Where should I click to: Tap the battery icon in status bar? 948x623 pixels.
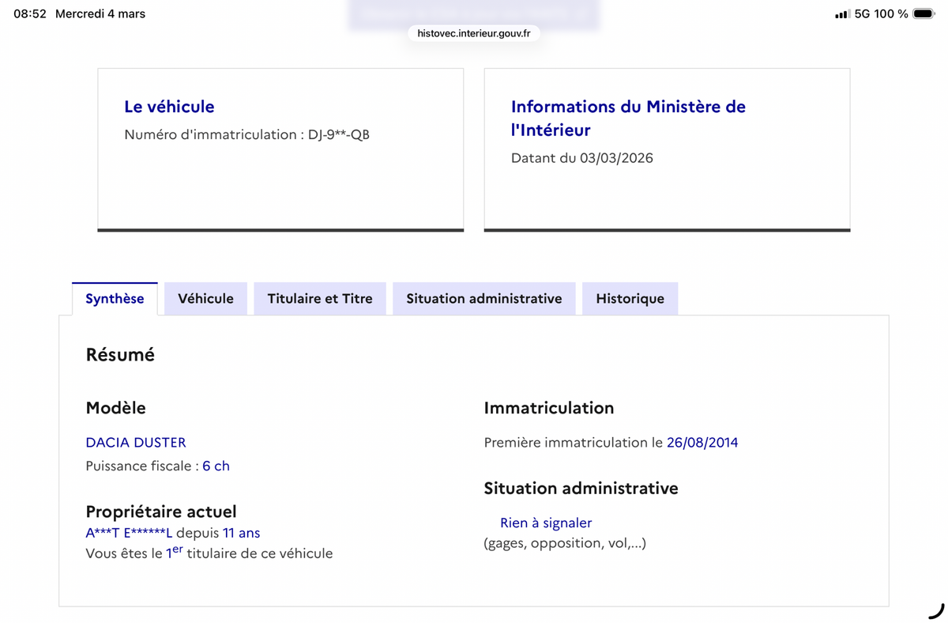click(924, 13)
